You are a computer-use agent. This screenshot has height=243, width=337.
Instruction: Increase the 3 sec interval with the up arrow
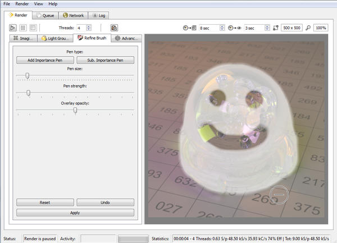(267, 26)
